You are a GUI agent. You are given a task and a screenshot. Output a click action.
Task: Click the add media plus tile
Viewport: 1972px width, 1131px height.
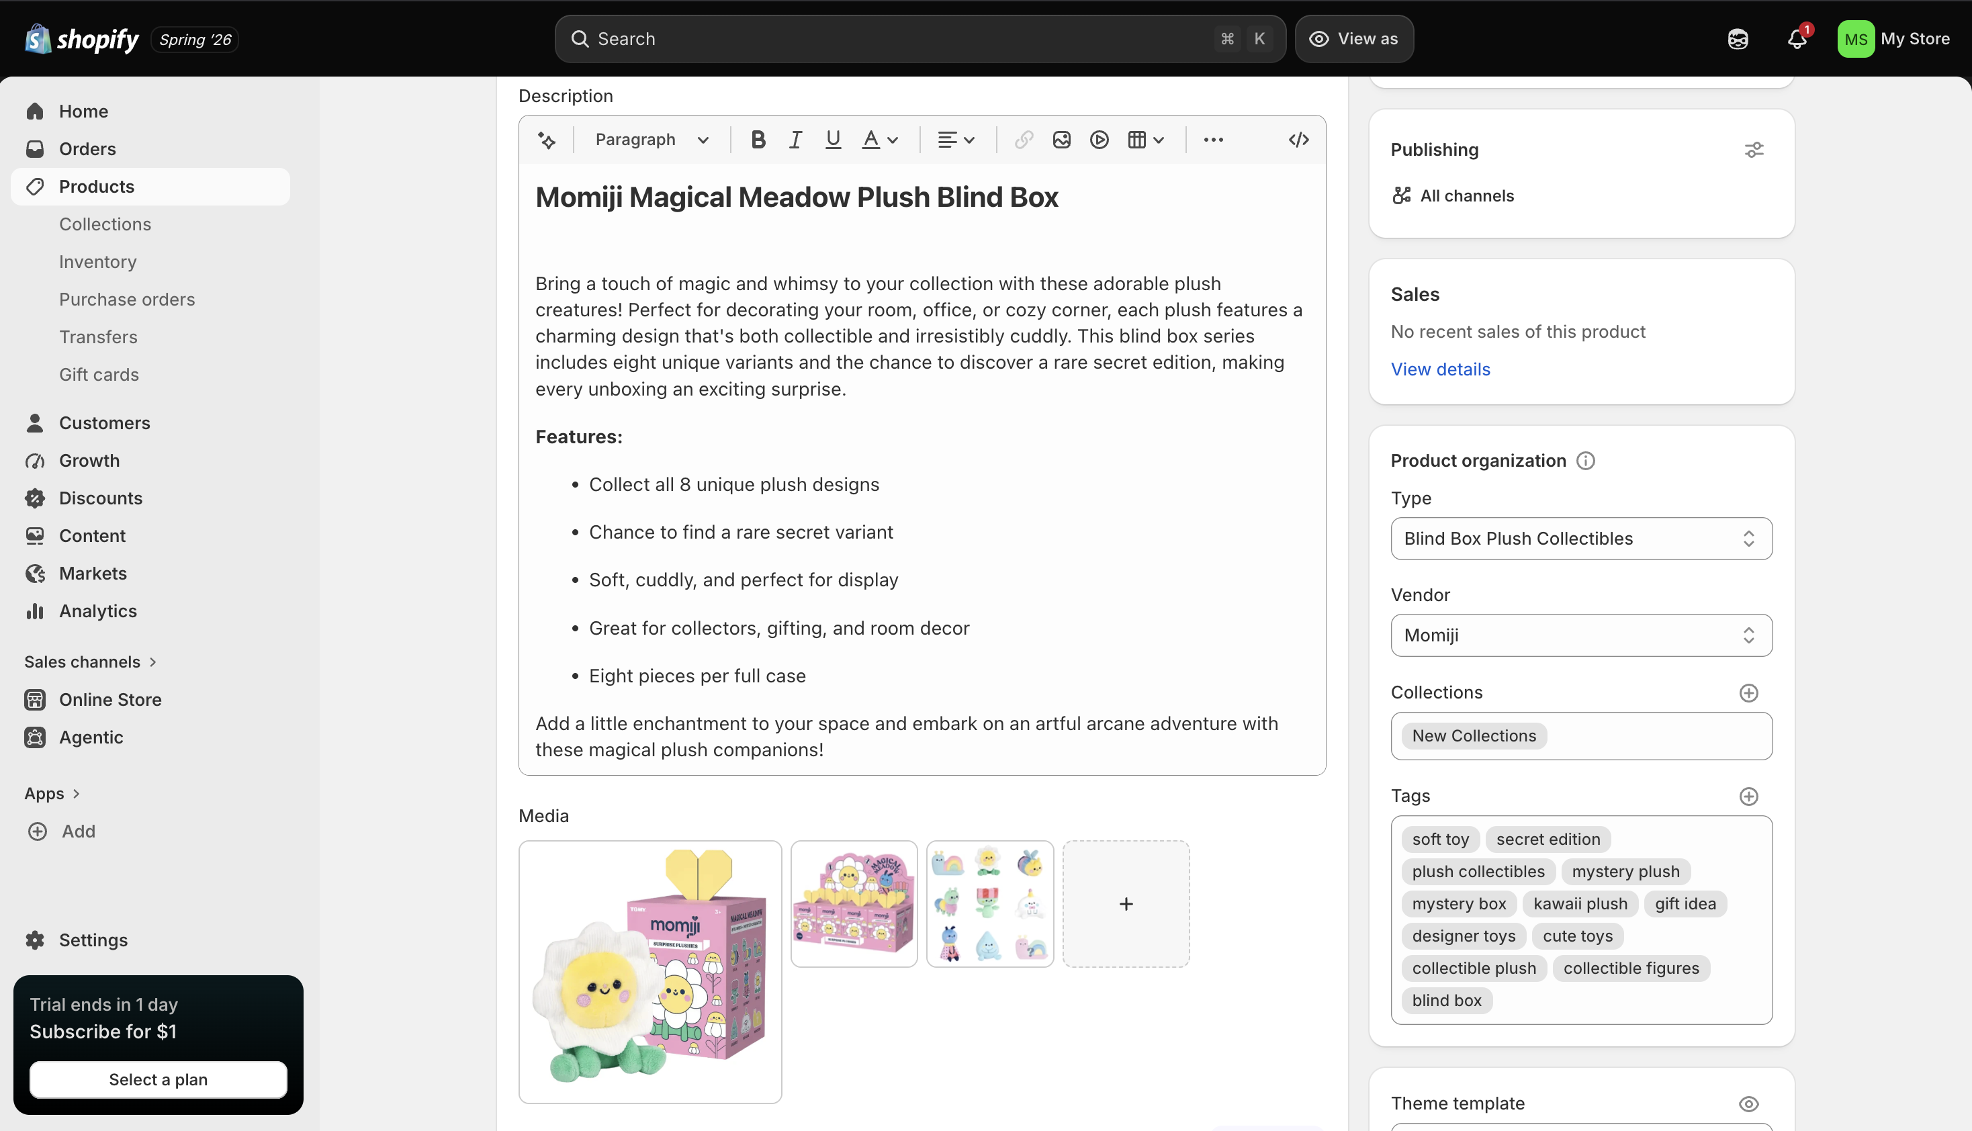pyautogui.click(x=1126, y=904)
